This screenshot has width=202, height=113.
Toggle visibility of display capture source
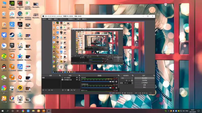[x=77, y=78]
